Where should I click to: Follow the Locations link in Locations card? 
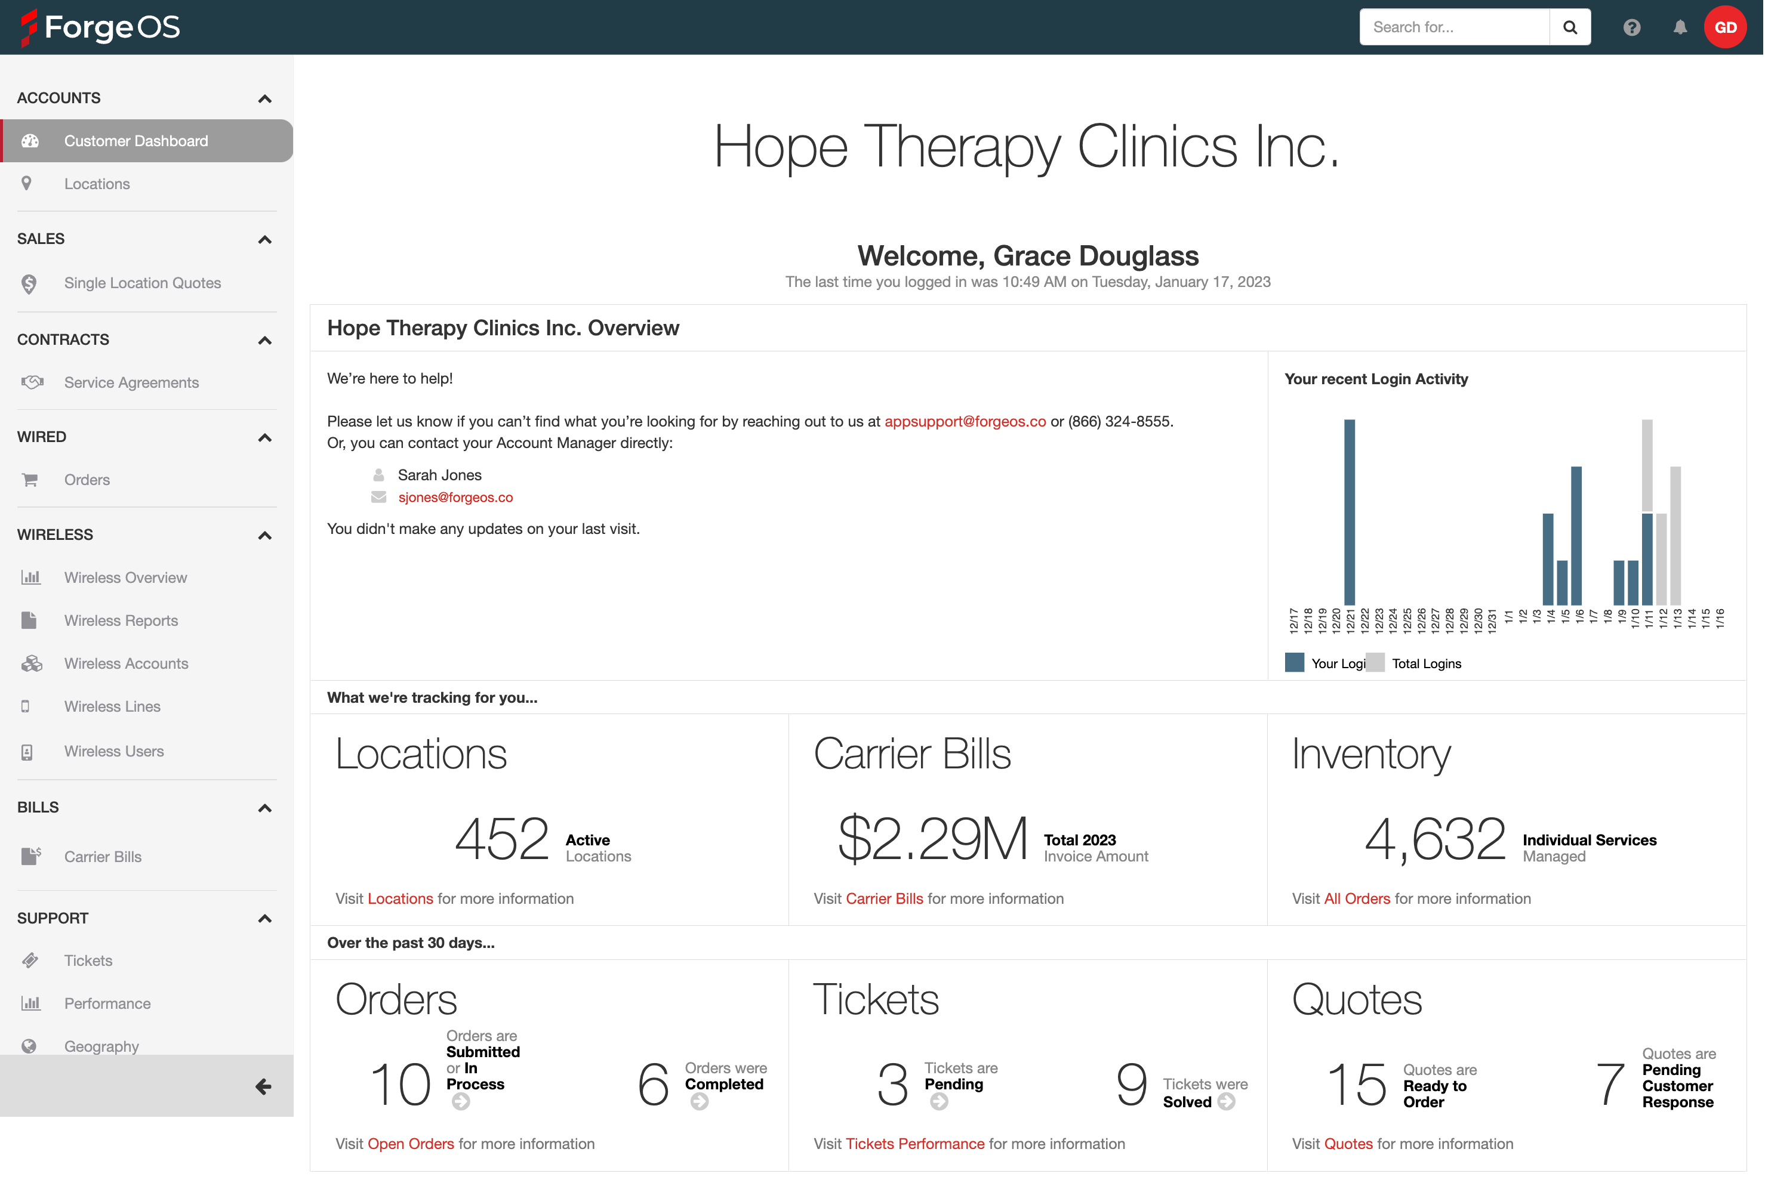[x=400, y=898]
